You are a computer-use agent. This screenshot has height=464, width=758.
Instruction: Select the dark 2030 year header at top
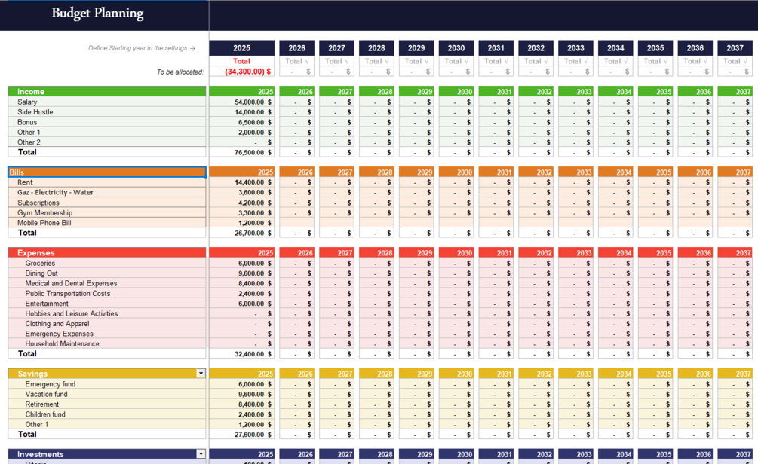tap(456, 47)
